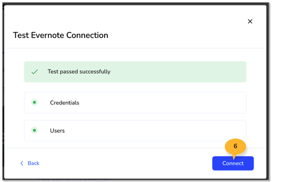Click the left chevron beside Back

[22, 163]
